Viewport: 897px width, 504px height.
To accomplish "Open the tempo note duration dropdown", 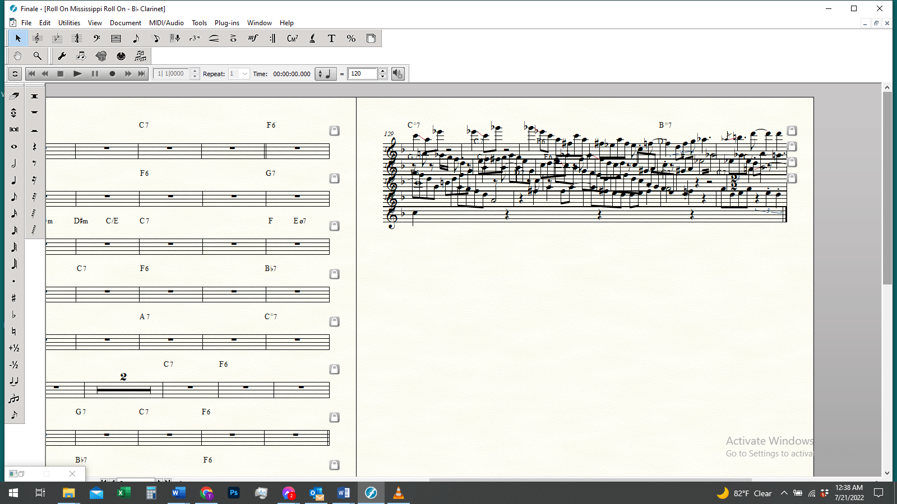I will 325,74.
